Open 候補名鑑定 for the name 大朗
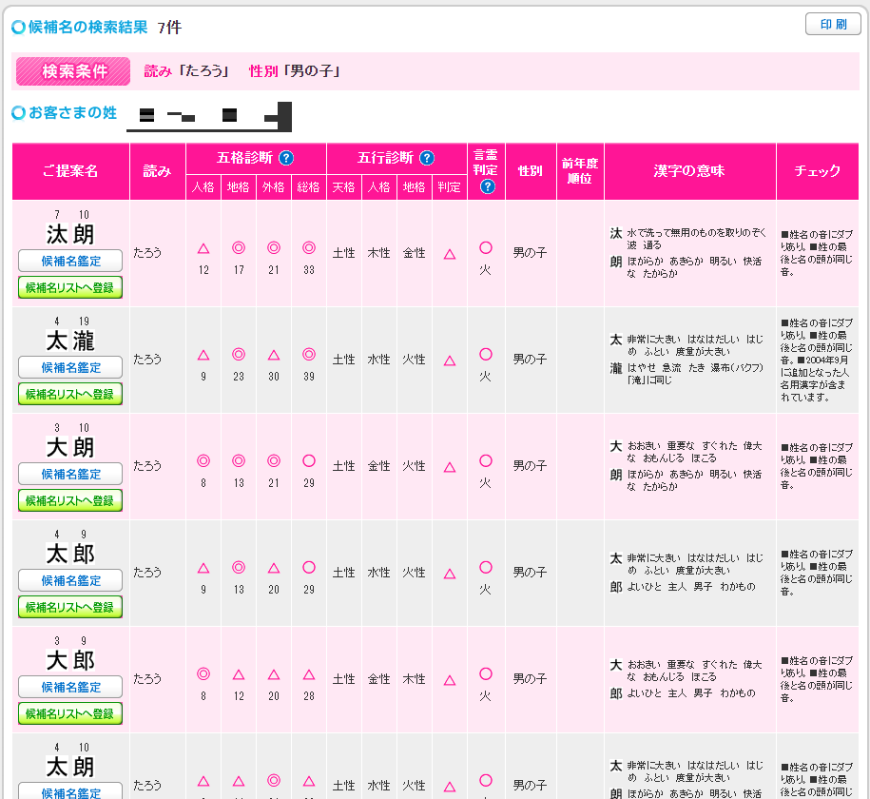The width and height of the screenshot is (870, 799). click(70, 475)
